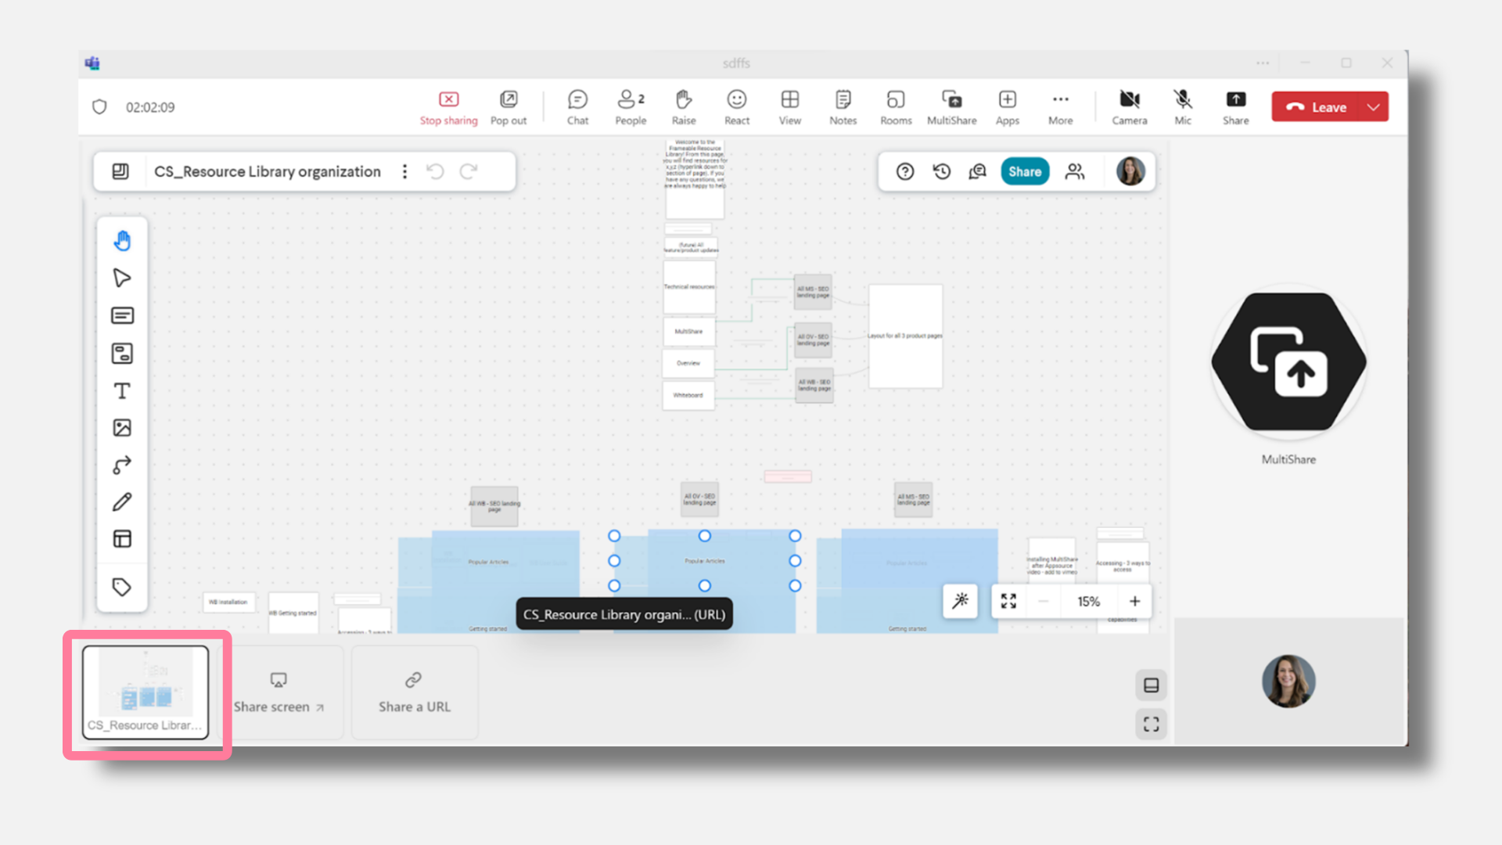This screenshot has height=845, width=1502.
Task: Open the user profile avatar on whiteboard
Action: [1130, 171]
